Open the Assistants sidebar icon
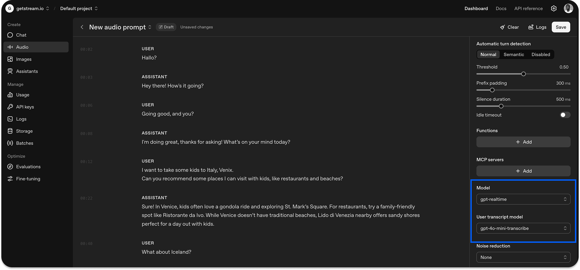Image resolution: width=580 pixels, height=270 pixels. click(x=10, y=71)
